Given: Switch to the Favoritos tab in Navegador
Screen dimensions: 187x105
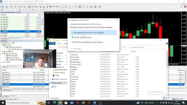Looking at the screenshot, I should 12,66.
